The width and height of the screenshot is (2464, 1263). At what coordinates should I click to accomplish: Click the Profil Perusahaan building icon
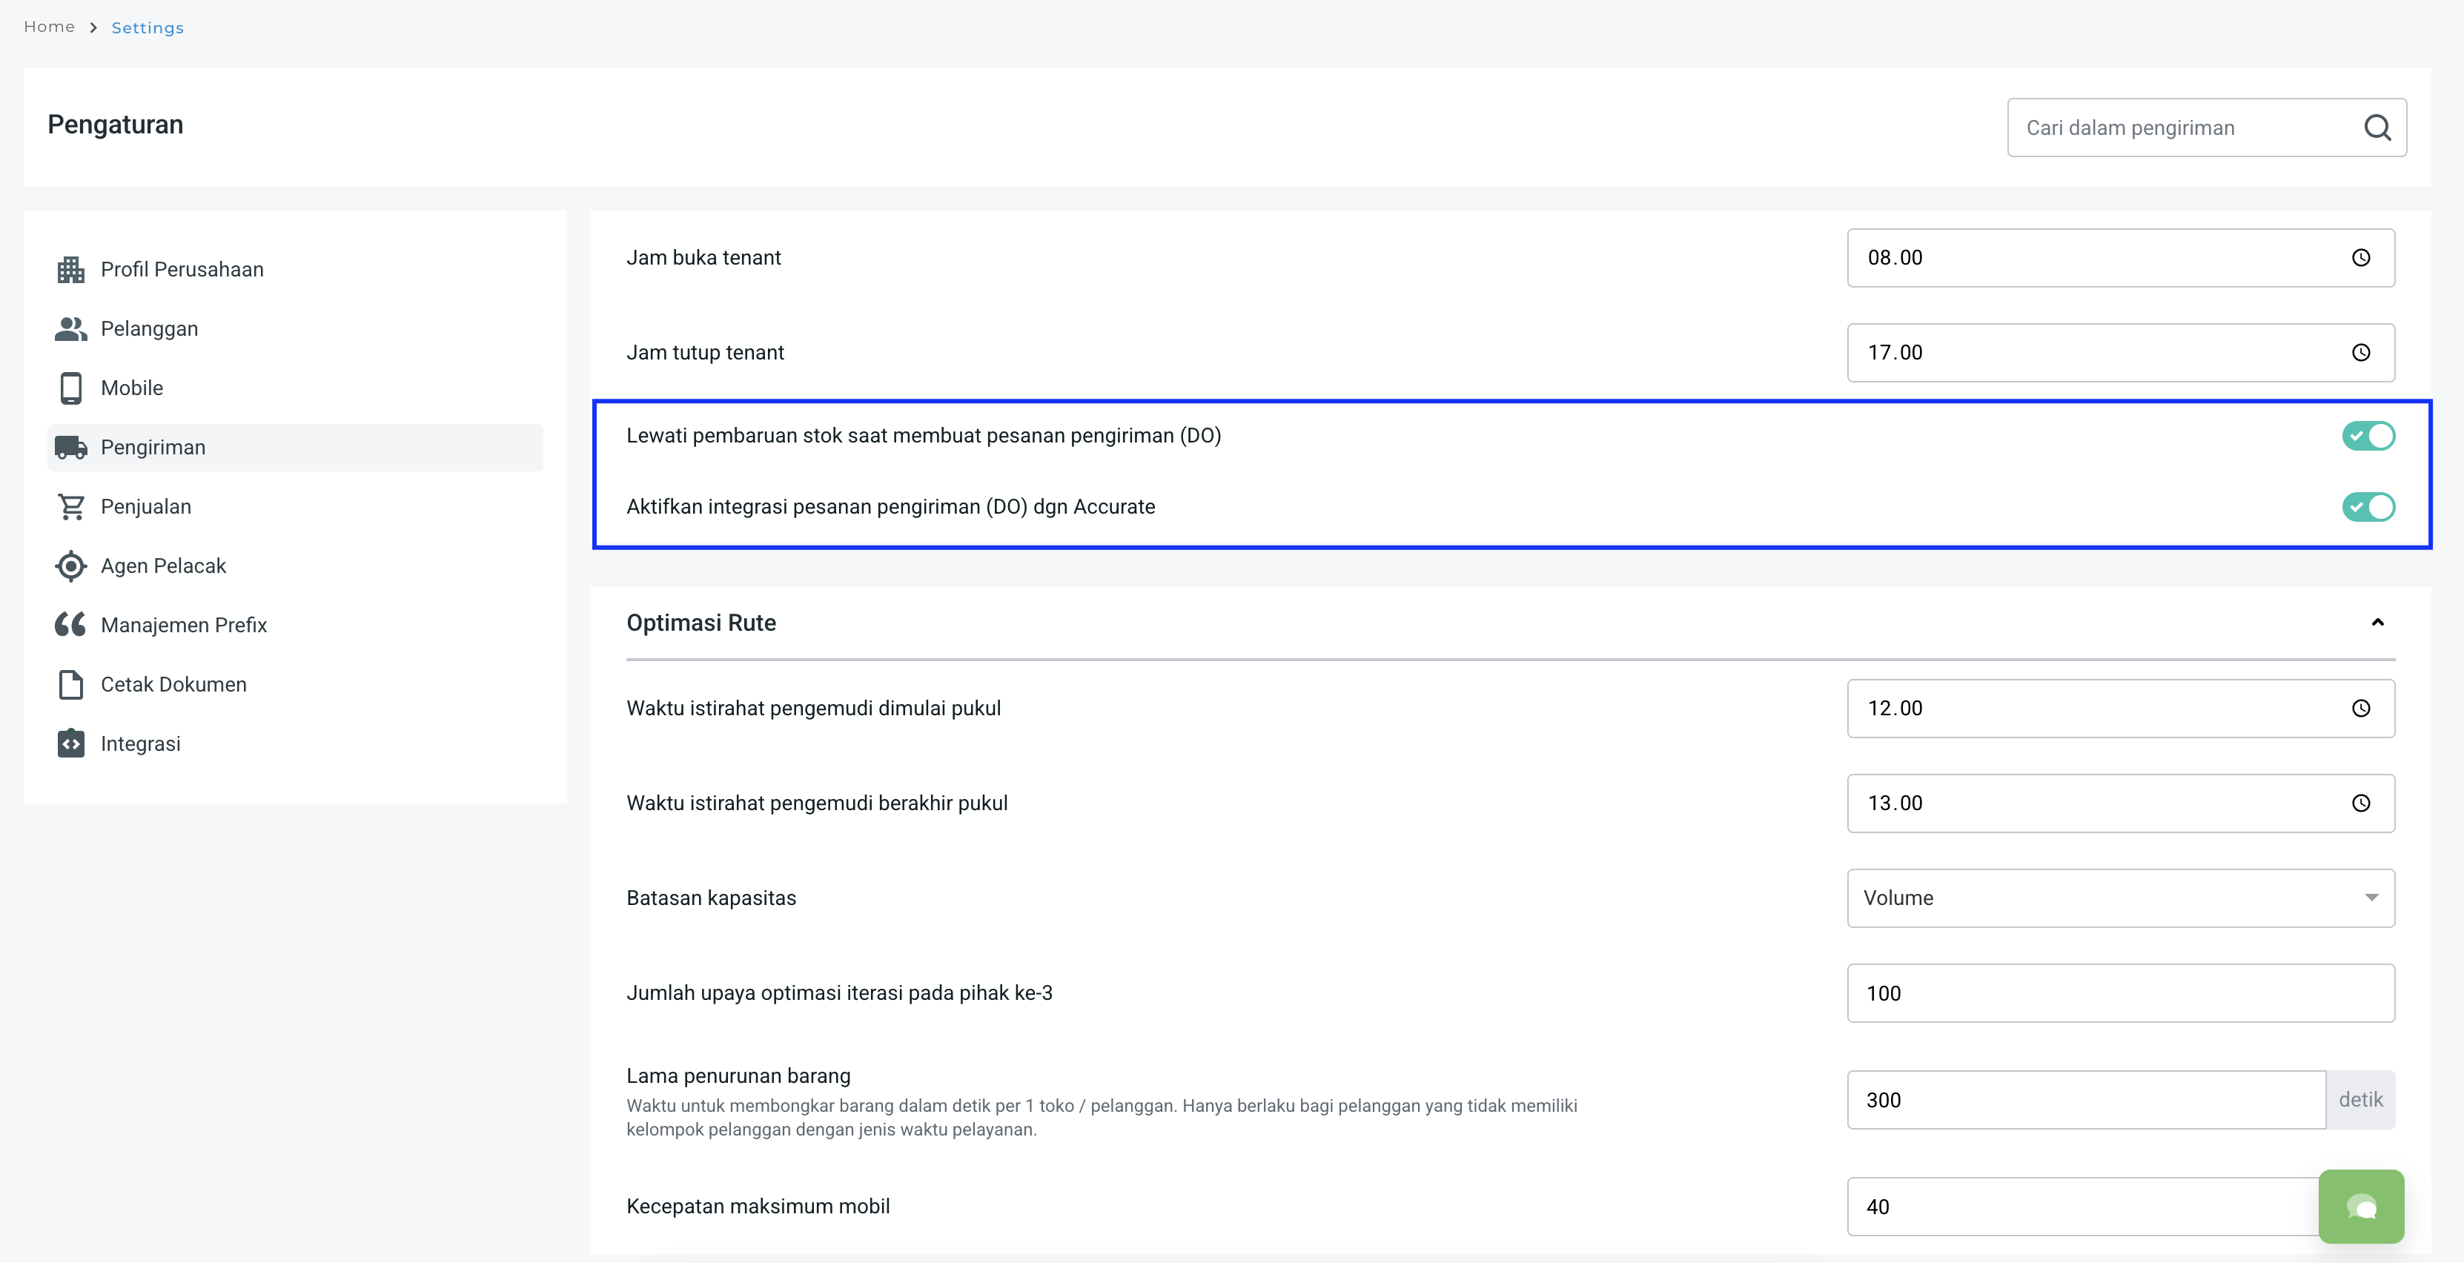(x=70, y=270)
